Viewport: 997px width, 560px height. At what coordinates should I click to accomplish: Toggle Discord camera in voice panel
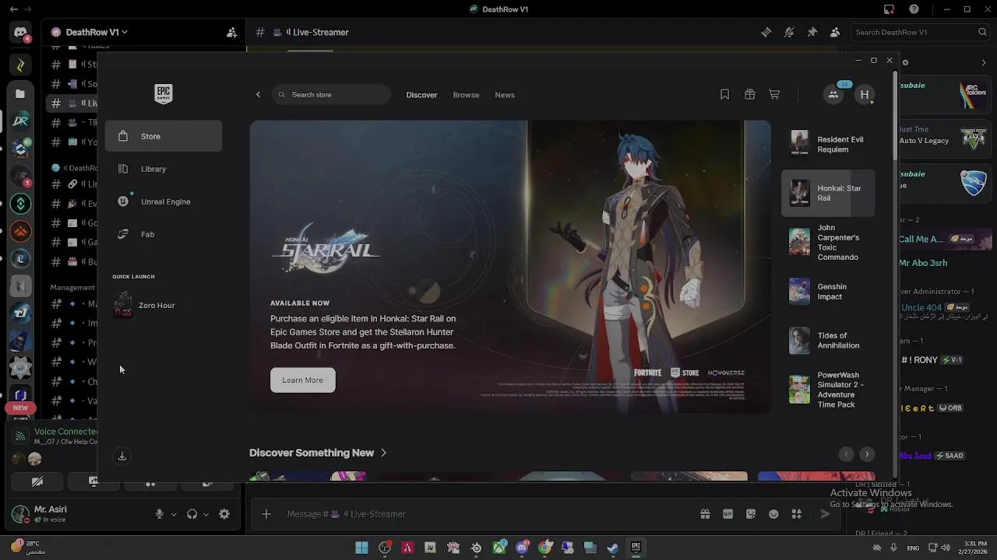[x=37, y=482]
